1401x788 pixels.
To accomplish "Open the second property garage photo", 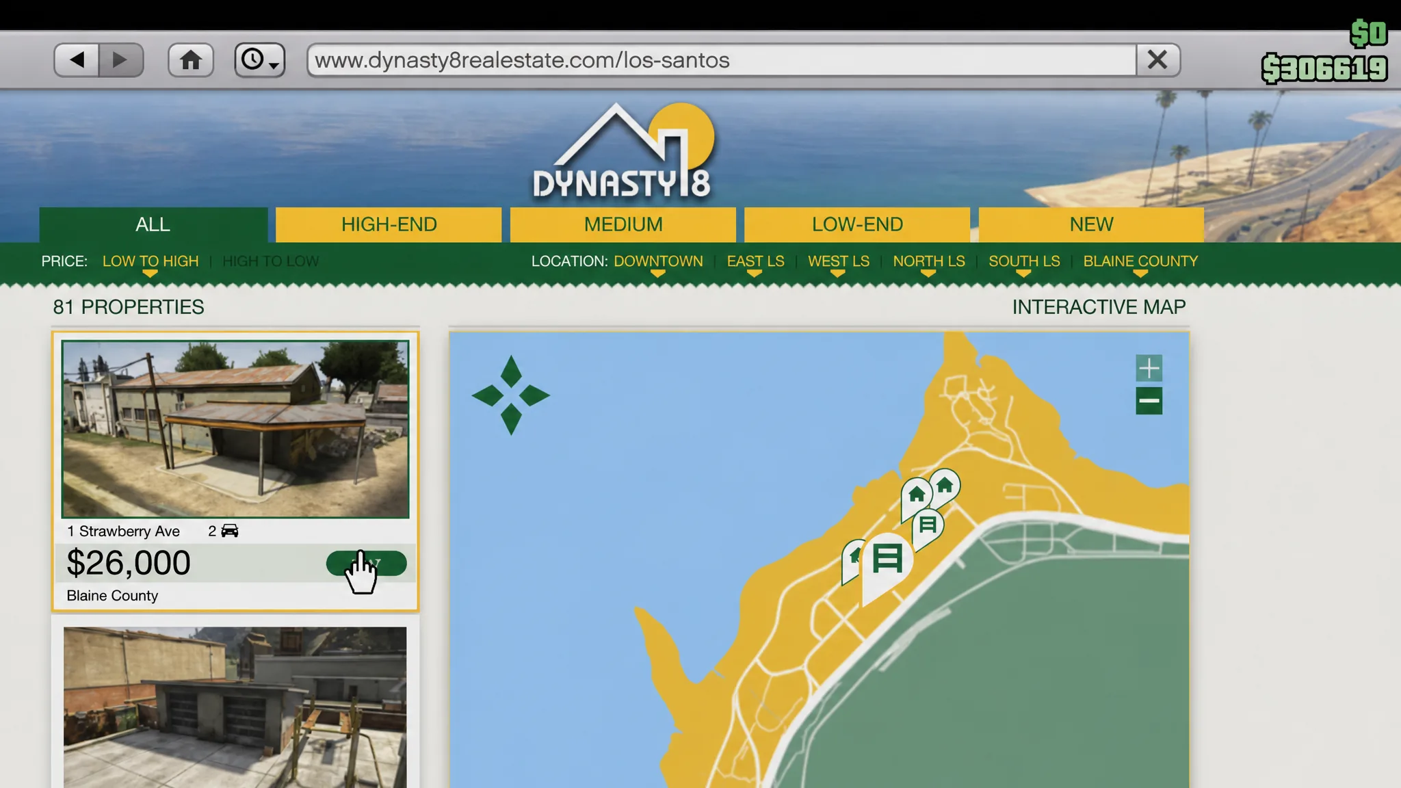I will (x=235, y=707).
